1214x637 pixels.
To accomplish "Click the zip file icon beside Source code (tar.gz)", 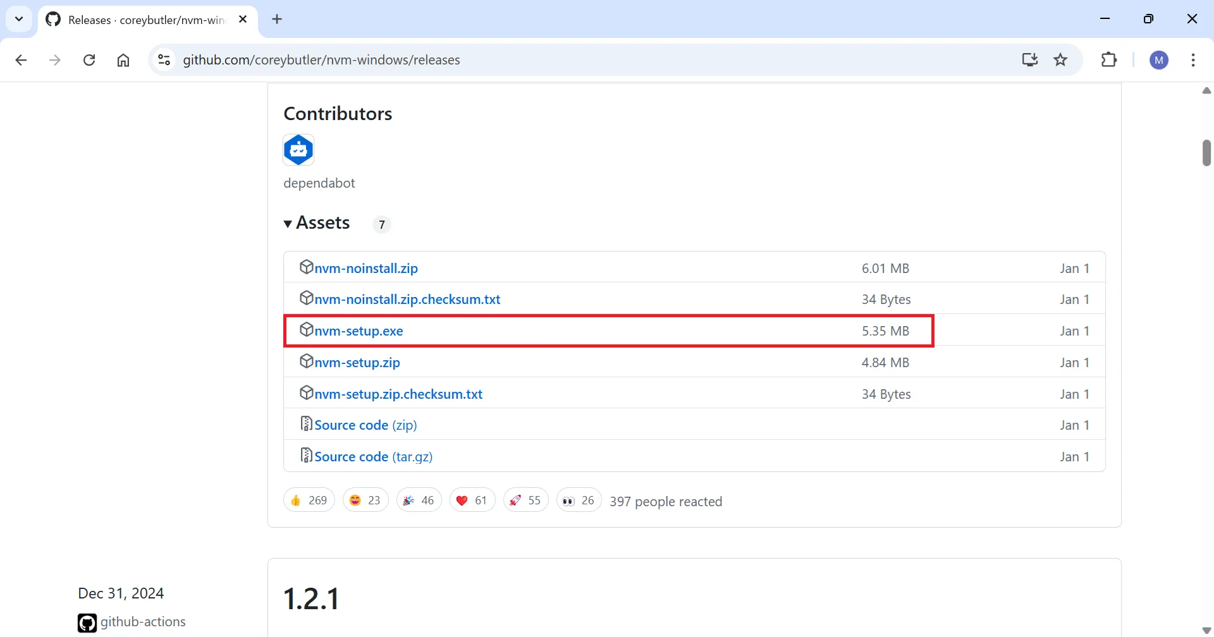I will [x=307, y=455].
